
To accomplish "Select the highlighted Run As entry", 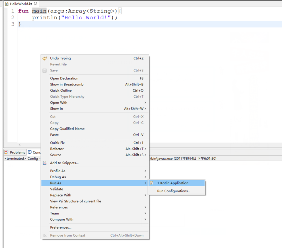I will coord(95,183).
